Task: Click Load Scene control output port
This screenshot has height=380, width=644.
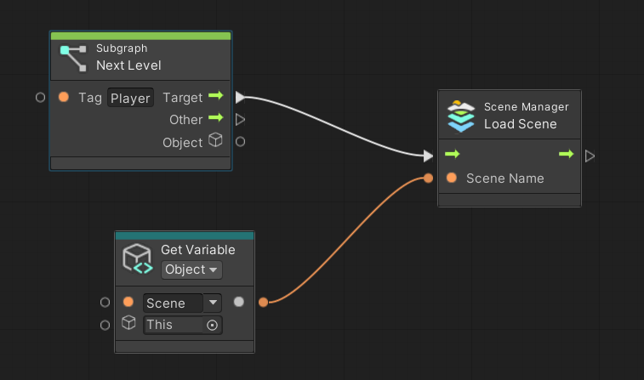Action: click(590, 156)
